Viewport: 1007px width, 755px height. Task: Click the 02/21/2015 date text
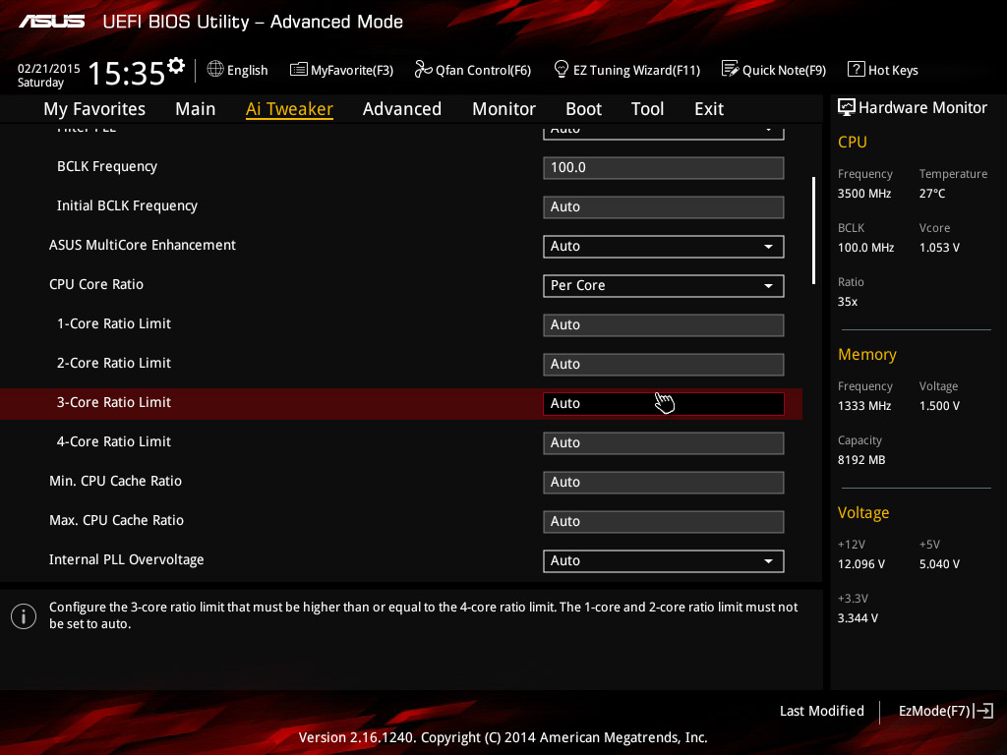tap(49, 68)
